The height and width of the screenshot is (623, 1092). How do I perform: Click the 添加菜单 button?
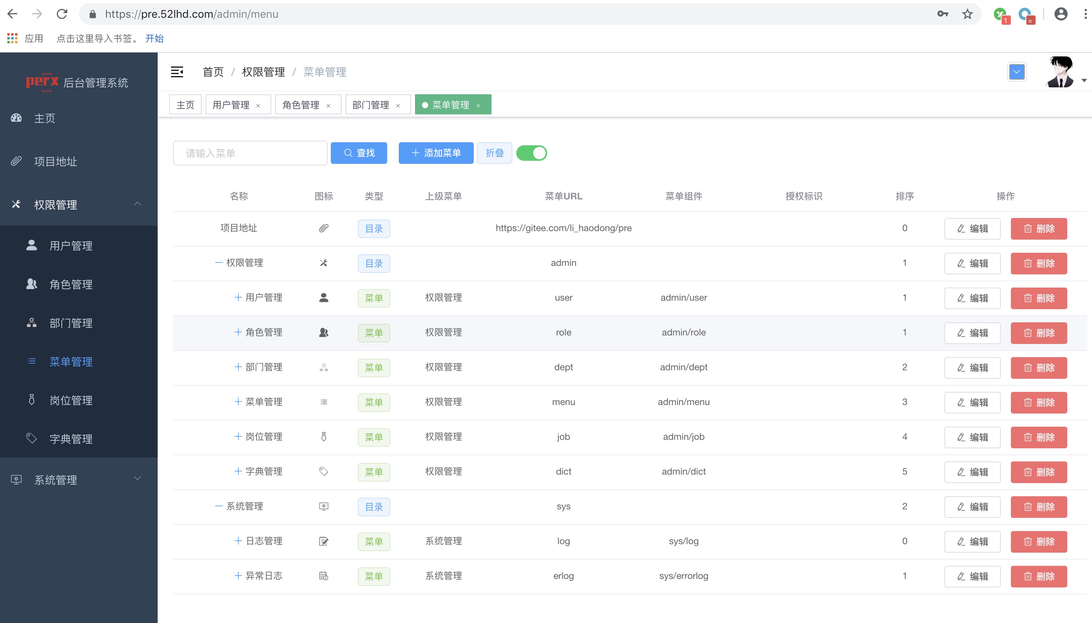coord(435,153)
